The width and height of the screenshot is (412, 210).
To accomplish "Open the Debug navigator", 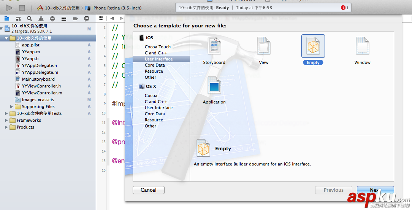I will pos(64,18).
